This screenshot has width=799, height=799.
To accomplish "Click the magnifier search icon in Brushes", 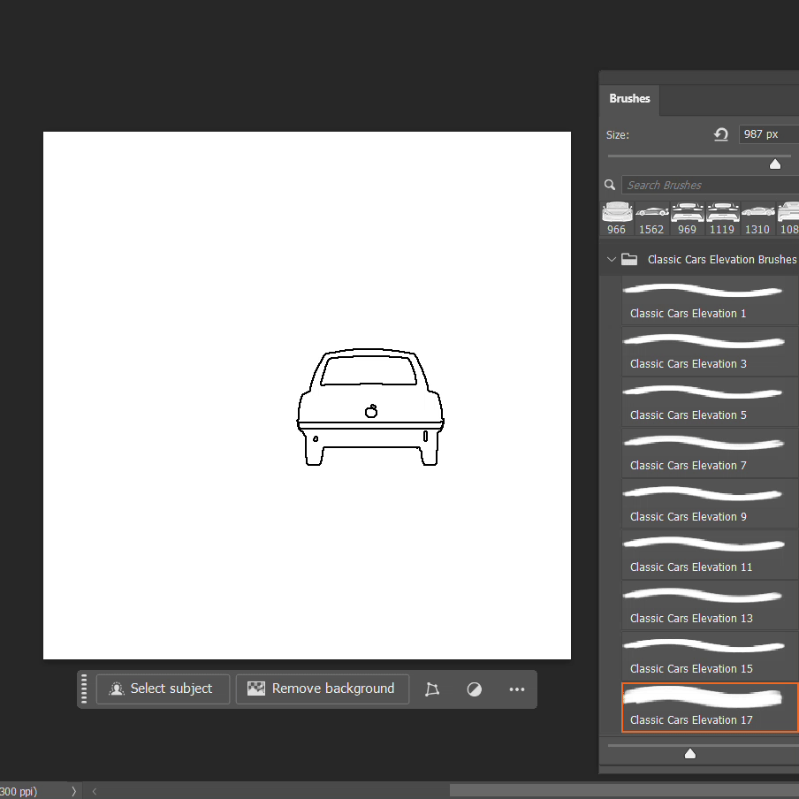I will (610, 185).
